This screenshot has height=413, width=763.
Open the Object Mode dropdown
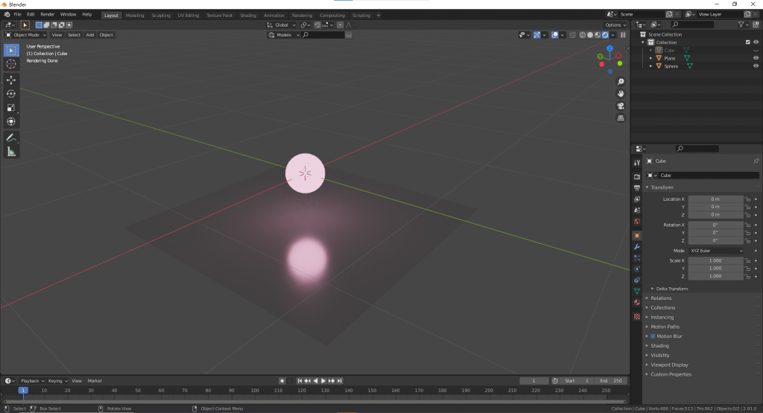[26, 35]
